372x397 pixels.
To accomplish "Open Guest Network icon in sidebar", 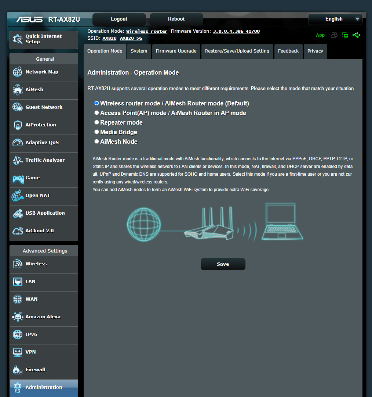I will pyautogui.click(x=18, y=107).
